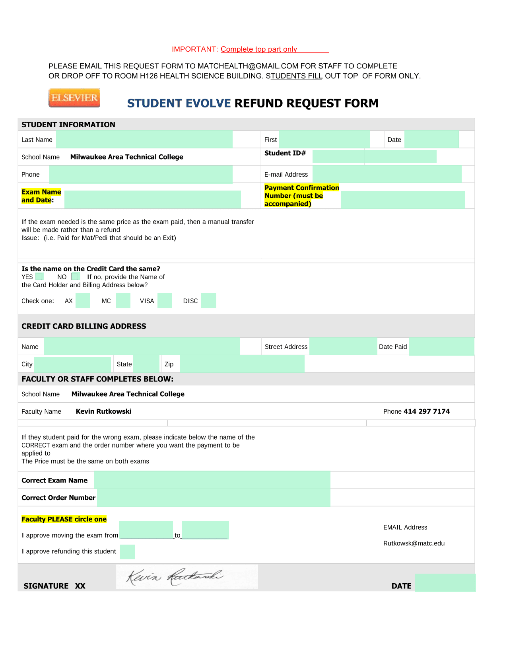Screen dimensions: 507x656
Task: Select the Correct Order Number field
Action: click(213, 498)
